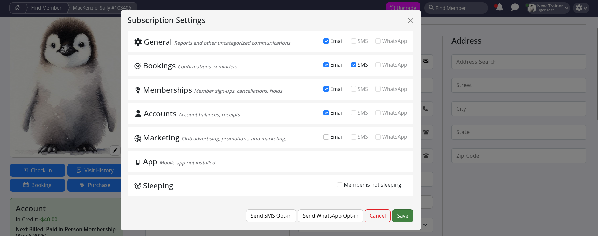Toggle Member is not sleeping checkbox
Screen dimensions: 598x236
[339, 185]
